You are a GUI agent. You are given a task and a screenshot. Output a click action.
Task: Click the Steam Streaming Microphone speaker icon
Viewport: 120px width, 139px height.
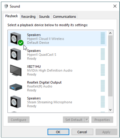16,102
